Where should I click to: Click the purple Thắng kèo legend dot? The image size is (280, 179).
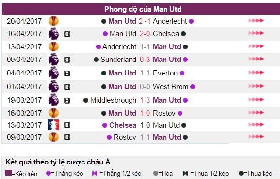click(49, 173)
